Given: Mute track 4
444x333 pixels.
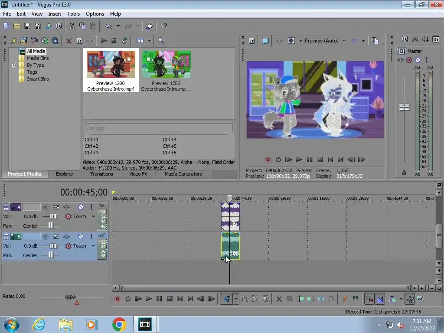Looking at the screenshot, I should point(81,207).
